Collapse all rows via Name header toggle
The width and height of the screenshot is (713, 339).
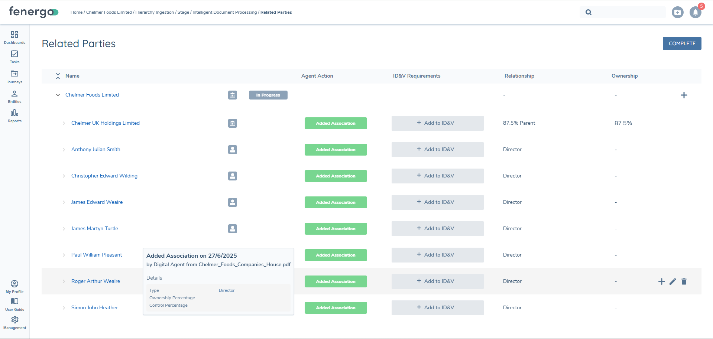tap(58, 76)
